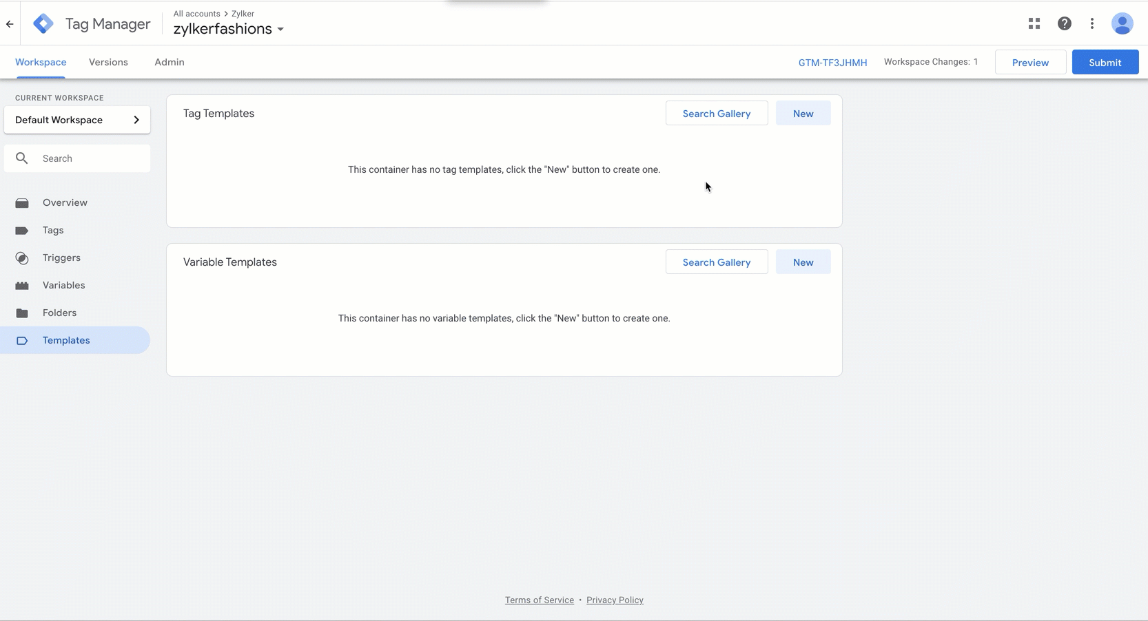
Task: Create New Tag Template
Action: pos(803,114)
